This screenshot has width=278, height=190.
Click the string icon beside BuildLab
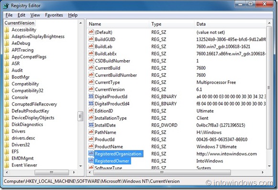click(x=91, y=46)
